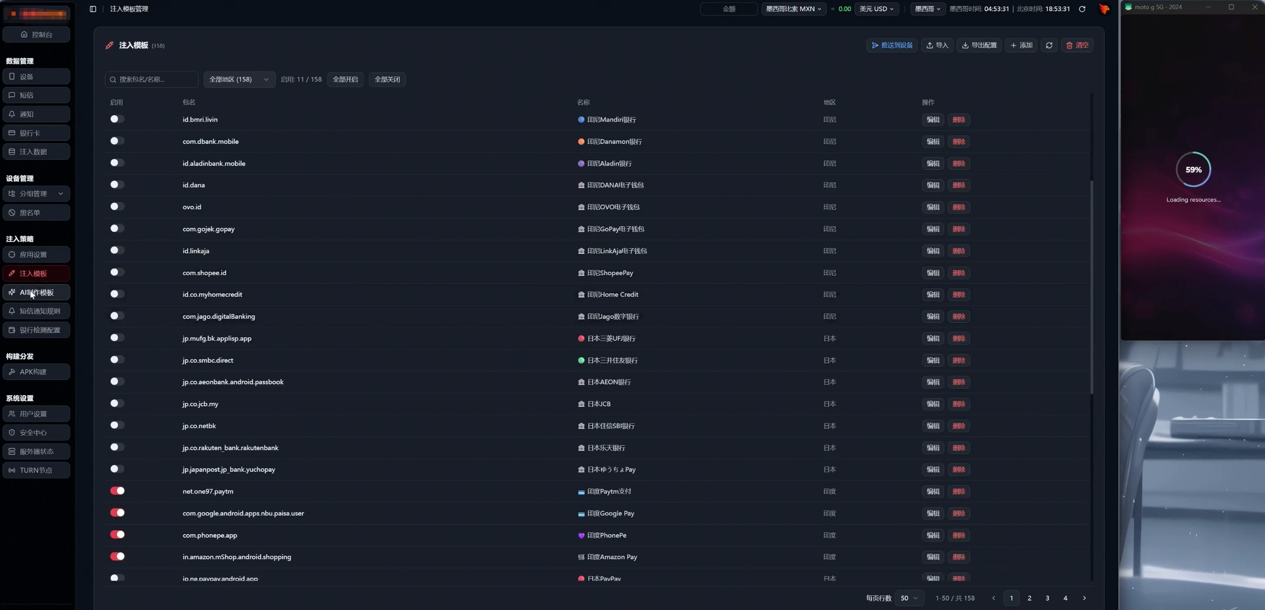Click the AI操作模板 sparkle icon
The width and height of the screenshot is (1265, 610).
[12, 292]
